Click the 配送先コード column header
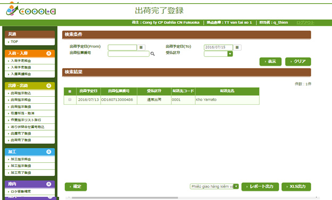The height and width of the screenshot is (200, 332). click(183, 91)
